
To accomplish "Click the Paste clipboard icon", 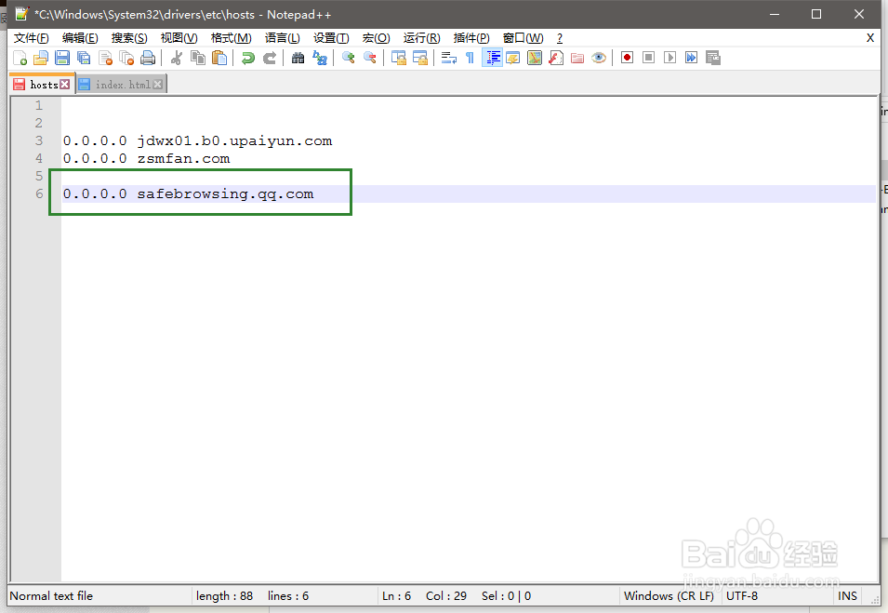I will click(x=219, y=58).
